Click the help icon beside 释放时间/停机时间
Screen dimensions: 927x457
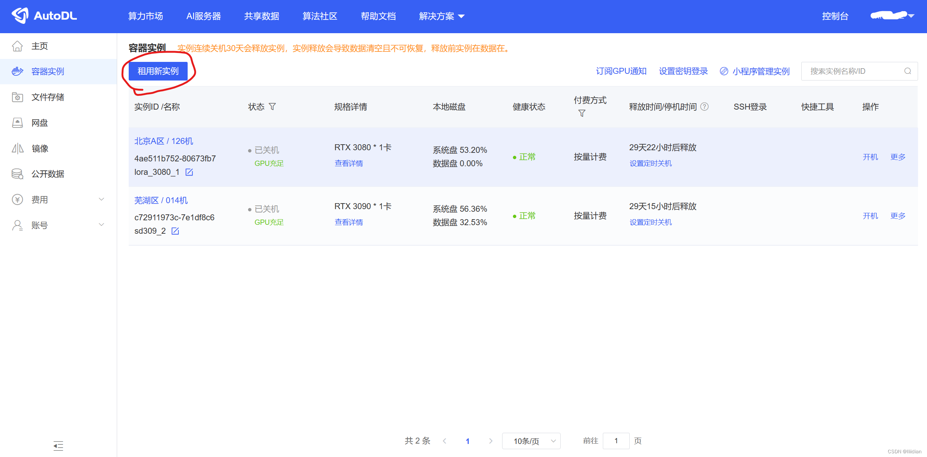pos(704,107)
